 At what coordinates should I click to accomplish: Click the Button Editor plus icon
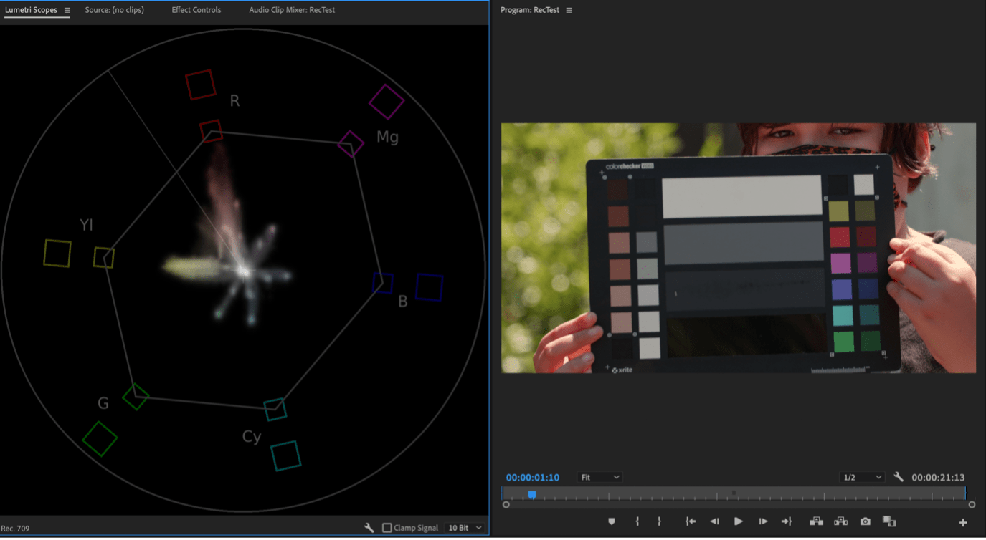(964, 521)
